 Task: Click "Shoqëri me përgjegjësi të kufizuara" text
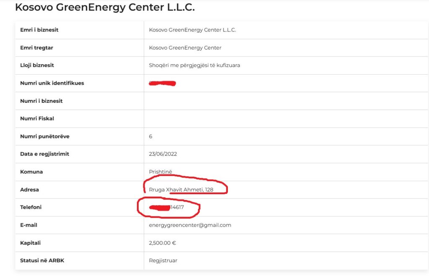194,65
